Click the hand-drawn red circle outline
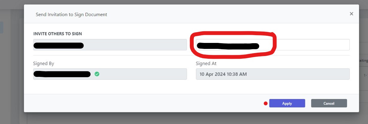Screen dimensions: 368x124 pos(233,45)
